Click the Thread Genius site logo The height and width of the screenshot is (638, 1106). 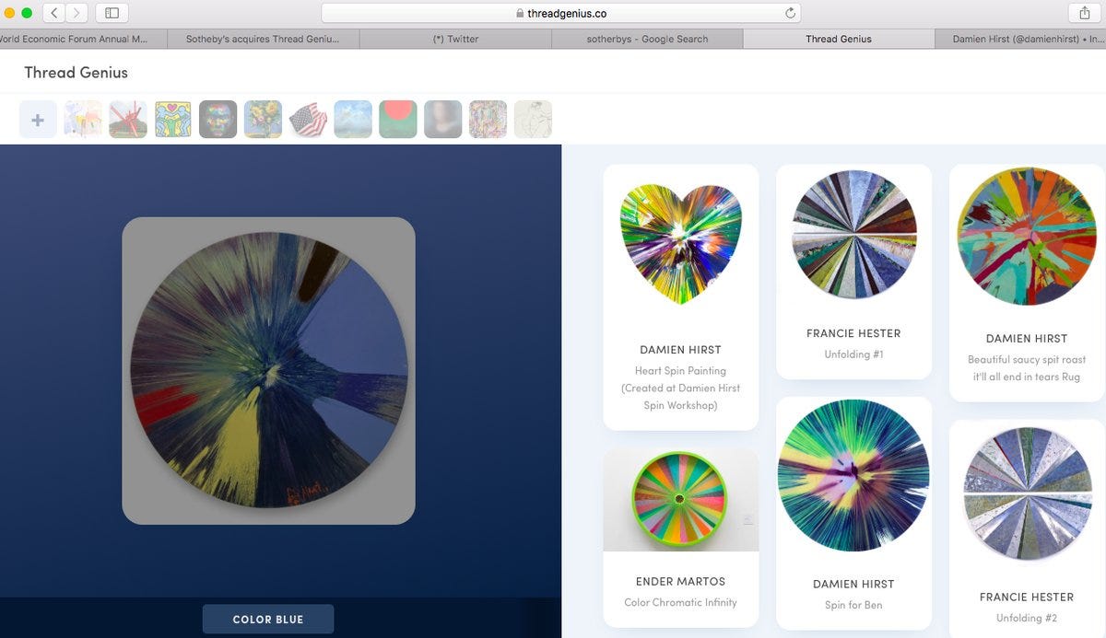(x=76, y=73)
